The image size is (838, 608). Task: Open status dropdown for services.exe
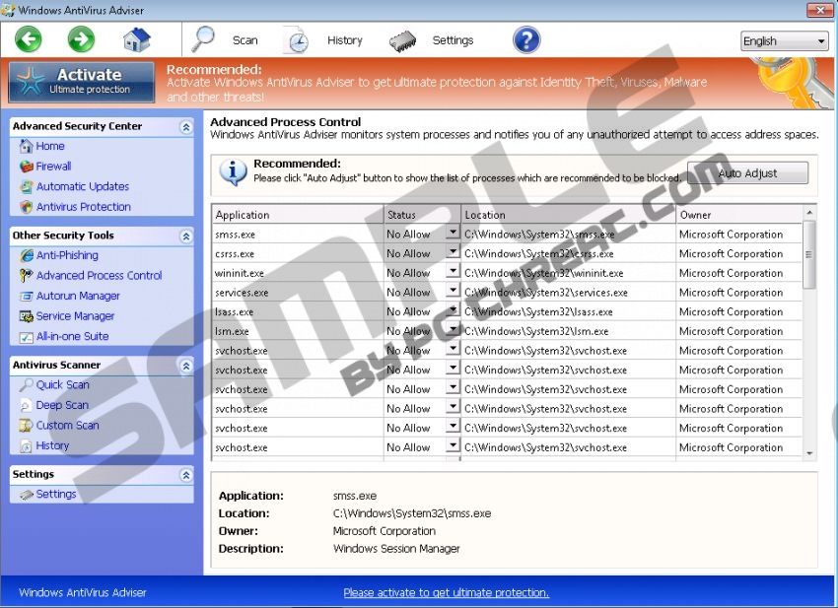coord(453,290)
